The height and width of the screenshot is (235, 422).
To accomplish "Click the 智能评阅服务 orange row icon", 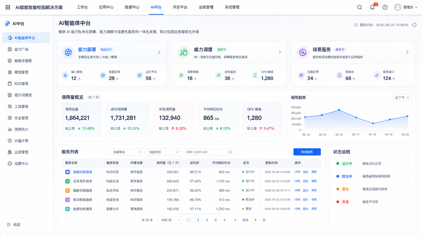I will (67, 191).
